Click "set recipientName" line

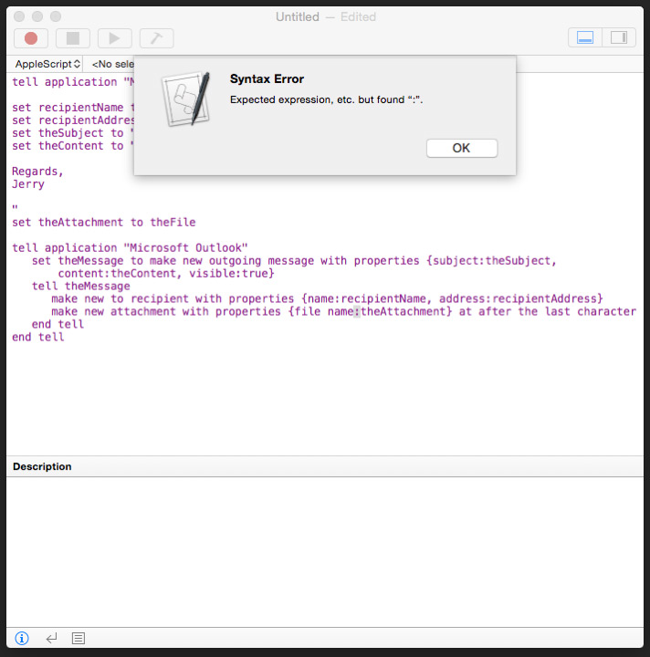coord(72,108)
